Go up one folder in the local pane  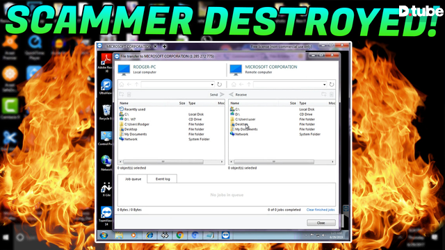tap(136, 85)
